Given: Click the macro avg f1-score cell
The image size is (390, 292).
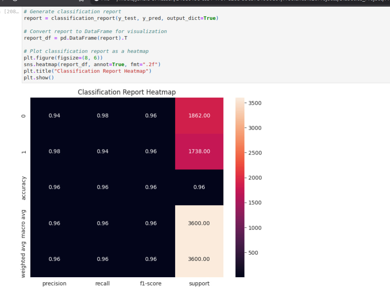Looking at the screenshot, I should click(151, 223).
